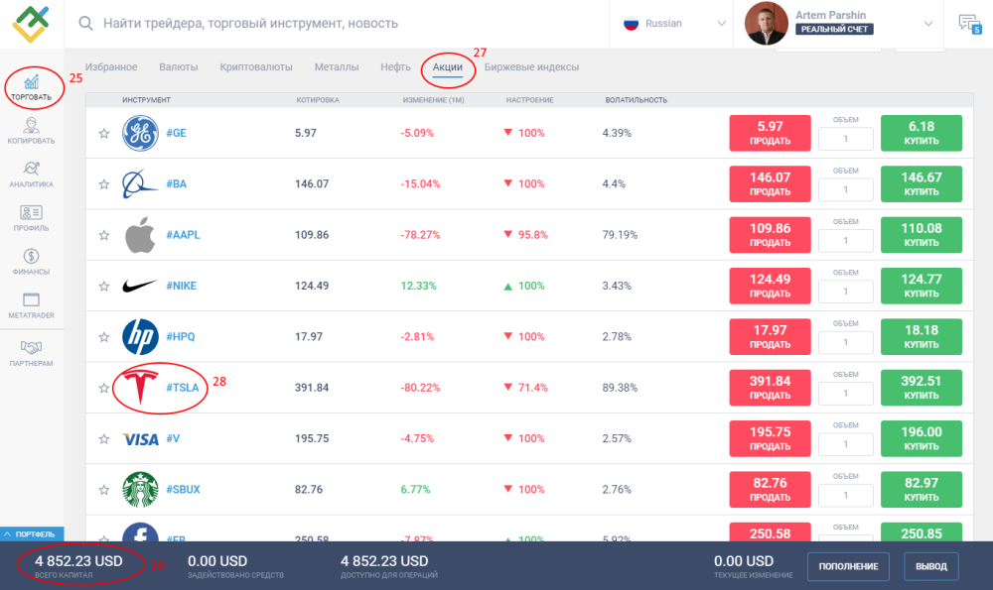This screenshot has width=993, height=590.
Task: Sell #GE at 5.97
Action: pyautogui.click(x=771, y=133)
